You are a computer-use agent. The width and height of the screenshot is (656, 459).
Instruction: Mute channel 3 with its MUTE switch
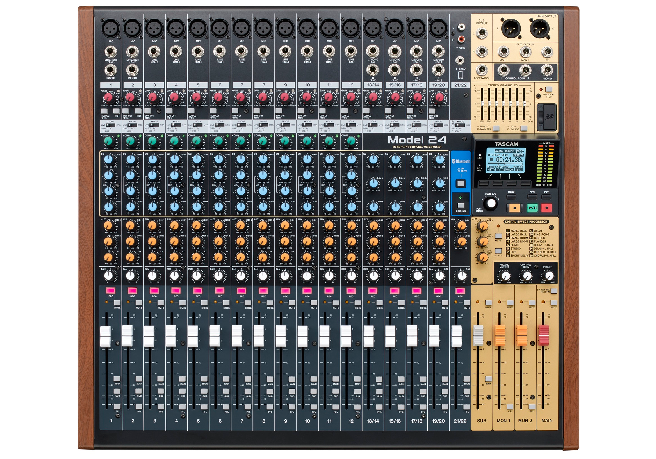[x=161, y=303]
